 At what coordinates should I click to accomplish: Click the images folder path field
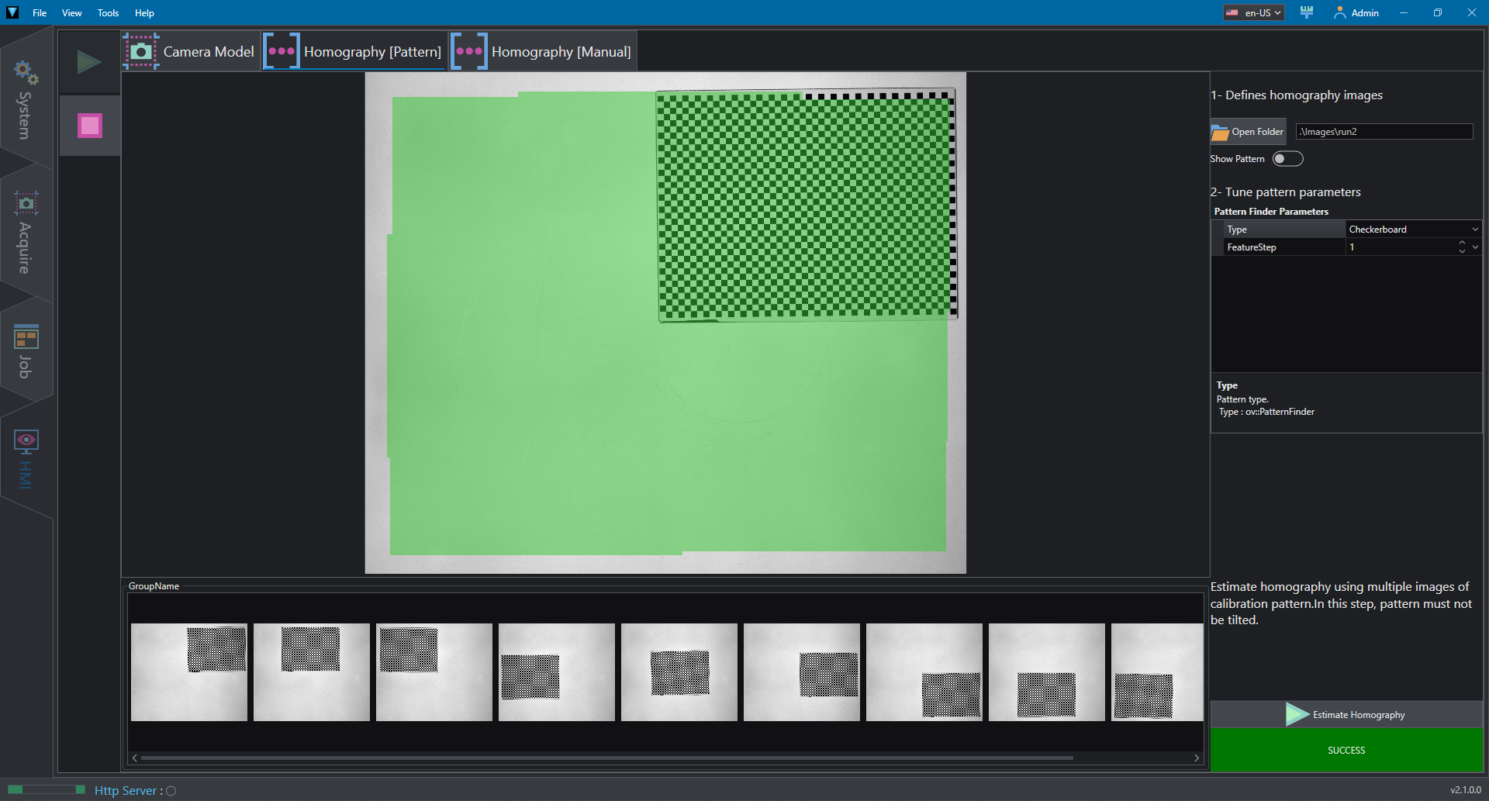coord(1384,132)
